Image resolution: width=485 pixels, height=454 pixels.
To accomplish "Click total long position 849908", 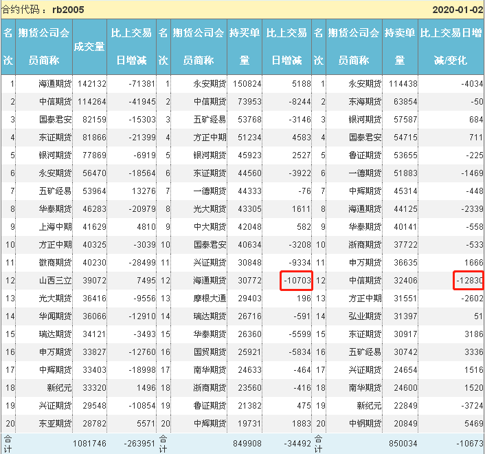I will 247,444.
